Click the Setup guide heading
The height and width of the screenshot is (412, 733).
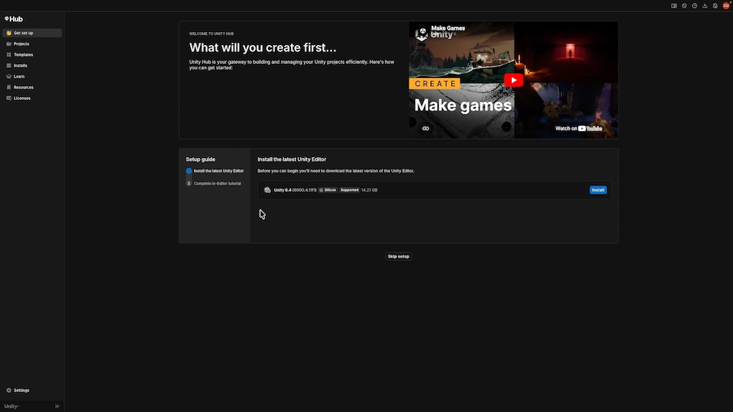201,159
